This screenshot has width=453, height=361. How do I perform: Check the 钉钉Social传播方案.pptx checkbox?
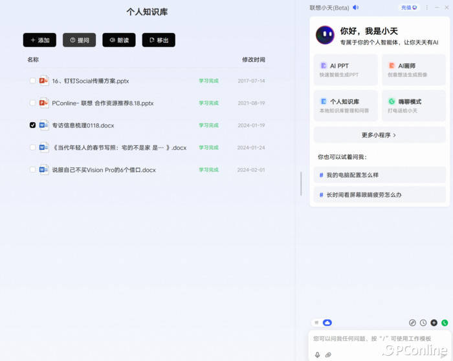tap(32, 81)
